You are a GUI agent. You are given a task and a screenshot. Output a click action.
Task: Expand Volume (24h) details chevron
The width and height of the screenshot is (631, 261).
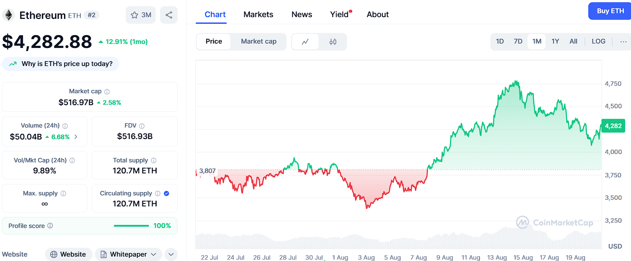tap(75, 137)
